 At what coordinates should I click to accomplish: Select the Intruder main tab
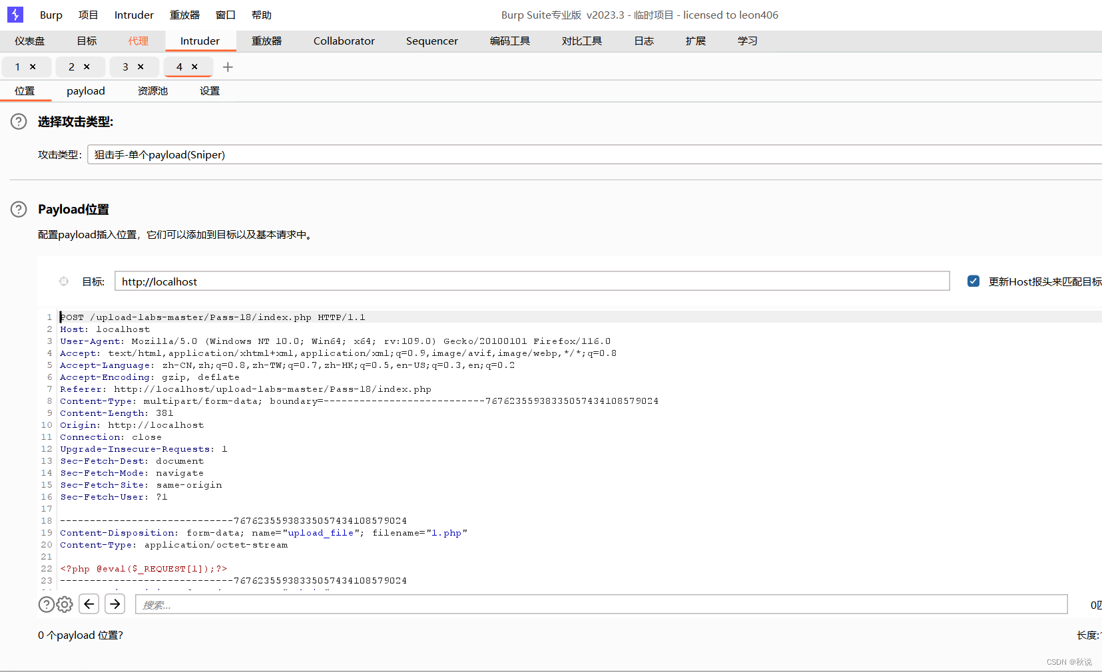pyautogui.click(x=200, y=41)
